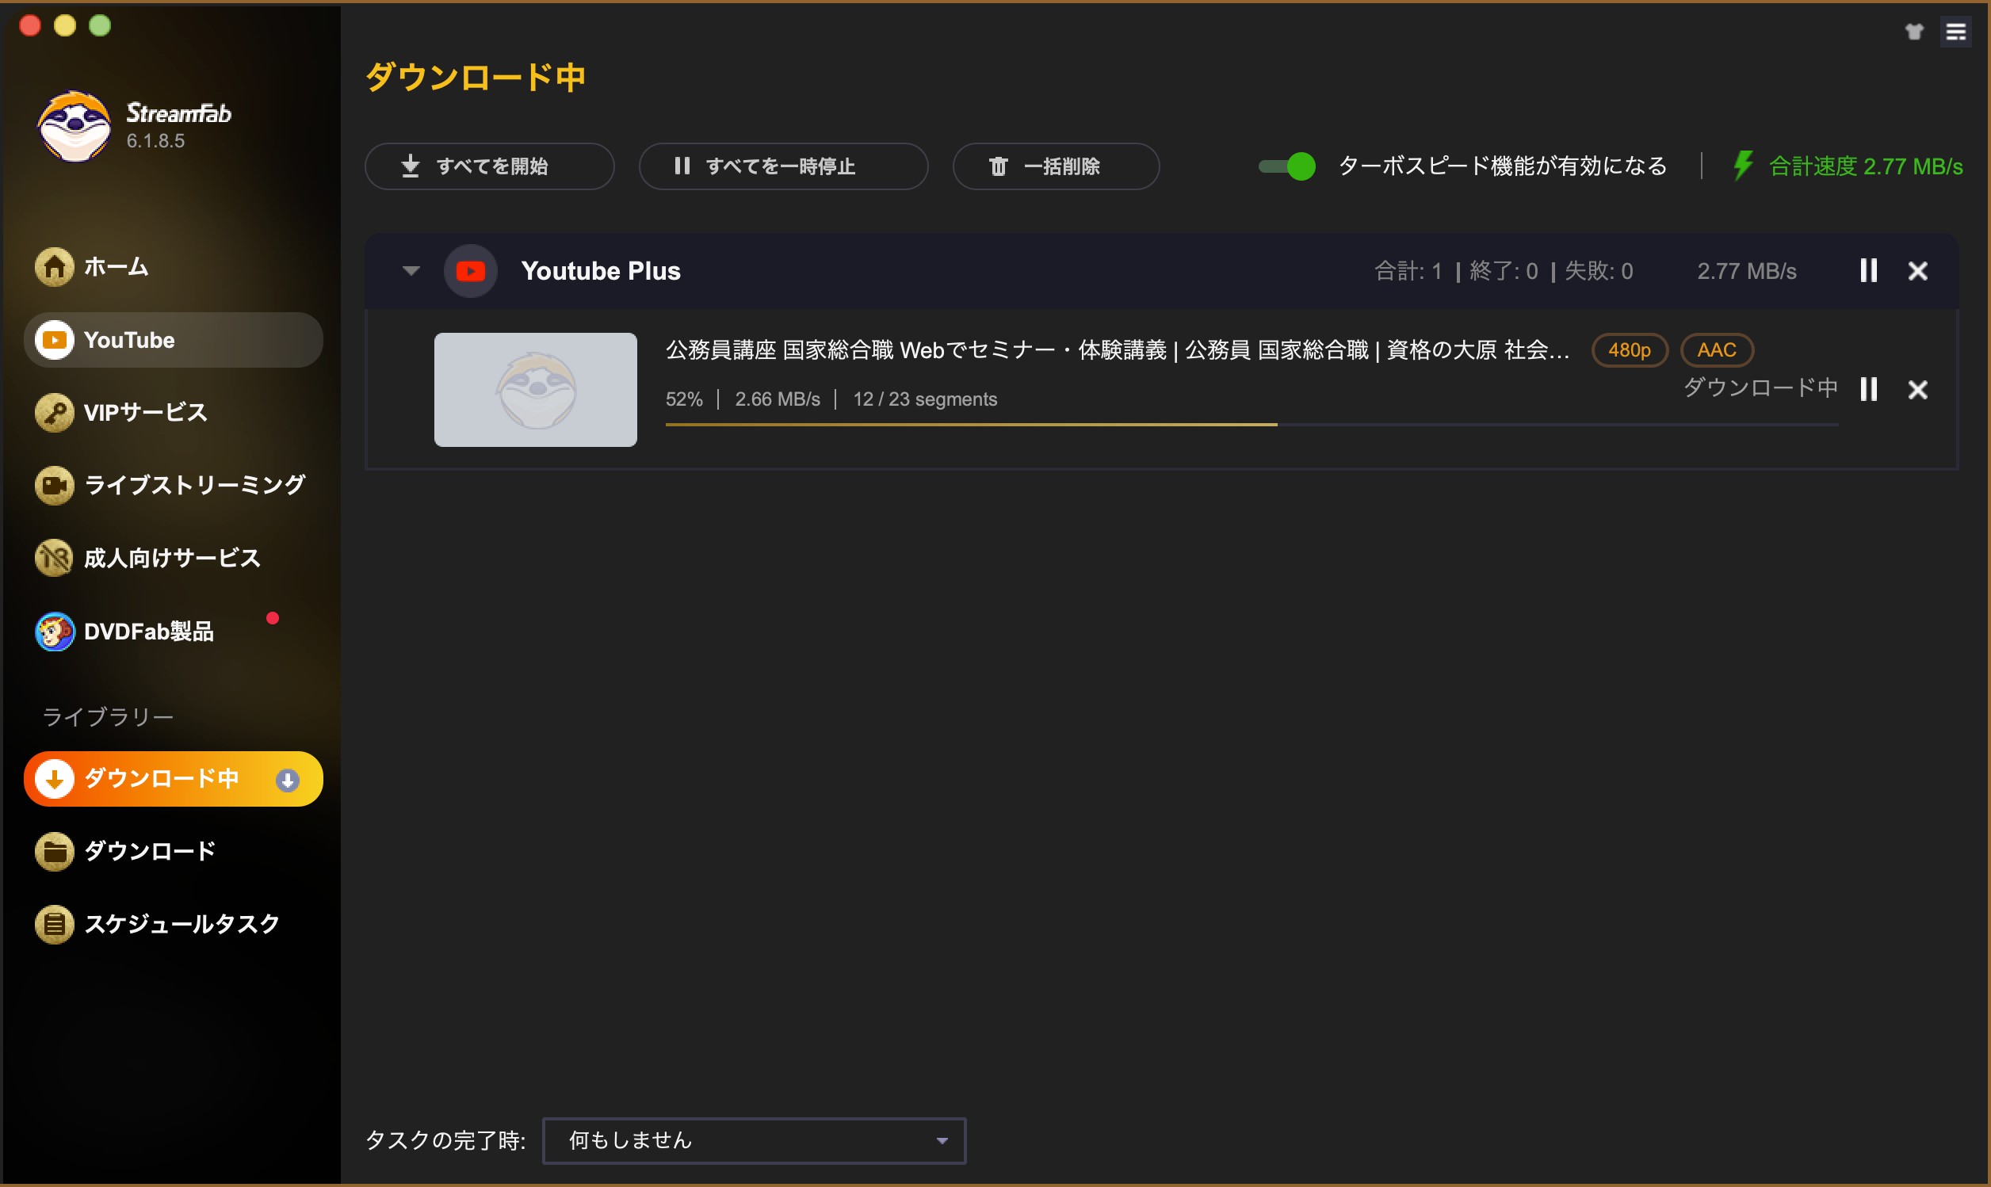Collapse the Youtube Plus group arrow
Screen dimensions: 1991x1187
[411, 271]
